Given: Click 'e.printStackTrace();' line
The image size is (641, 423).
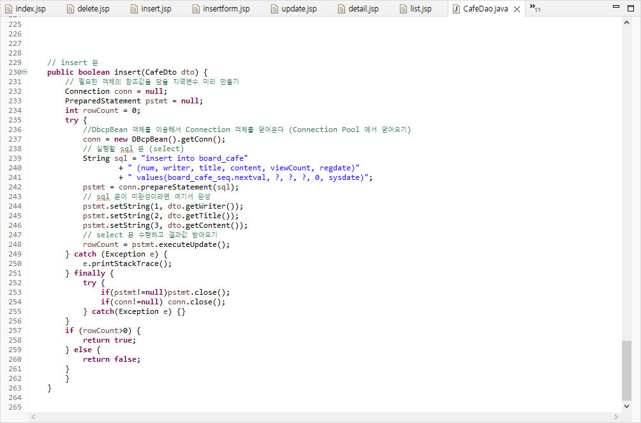Looking at the screenshot, I should (x=128, y=263).
